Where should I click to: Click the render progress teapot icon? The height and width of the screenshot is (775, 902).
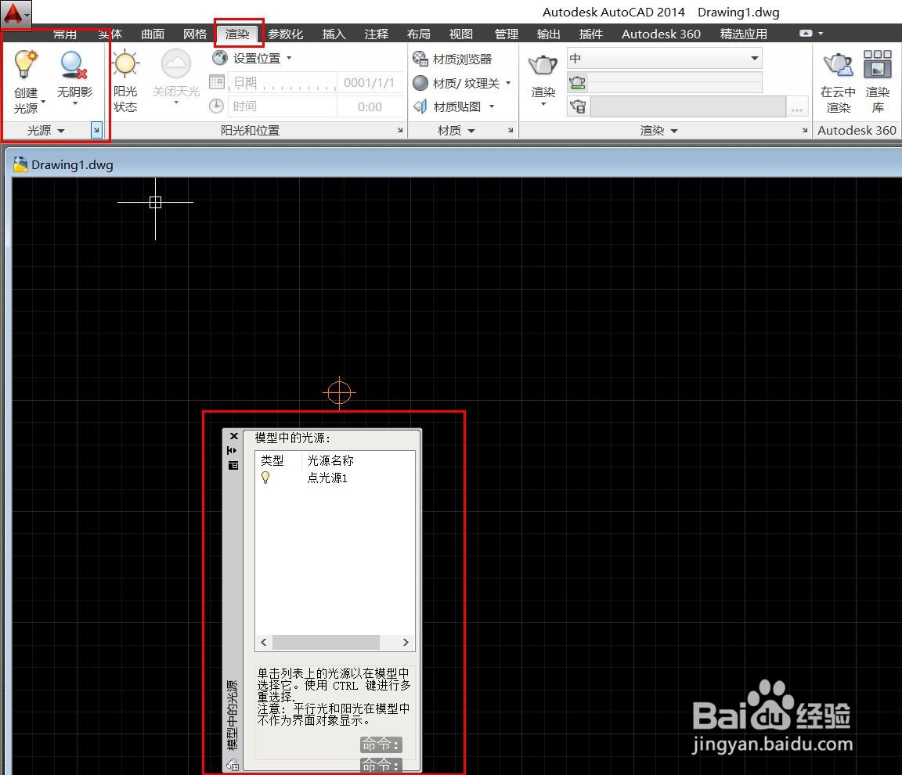(x=577, y=83)
